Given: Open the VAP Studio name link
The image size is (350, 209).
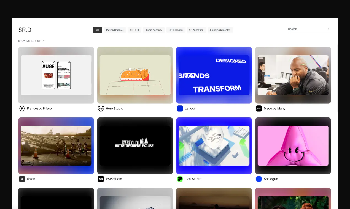Looking at the screenshot, I should tap(114, 179).
